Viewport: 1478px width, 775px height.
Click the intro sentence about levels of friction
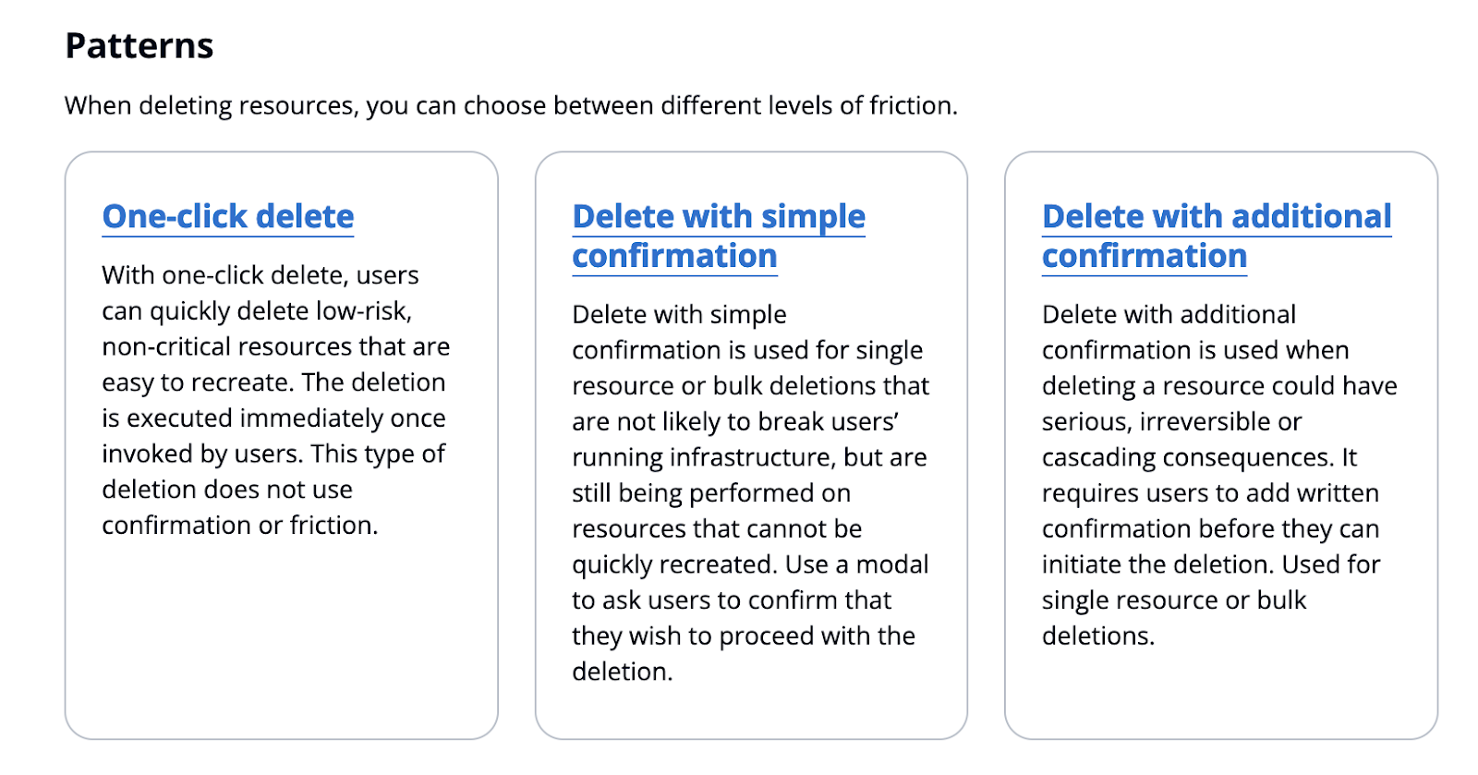[511, 106]
